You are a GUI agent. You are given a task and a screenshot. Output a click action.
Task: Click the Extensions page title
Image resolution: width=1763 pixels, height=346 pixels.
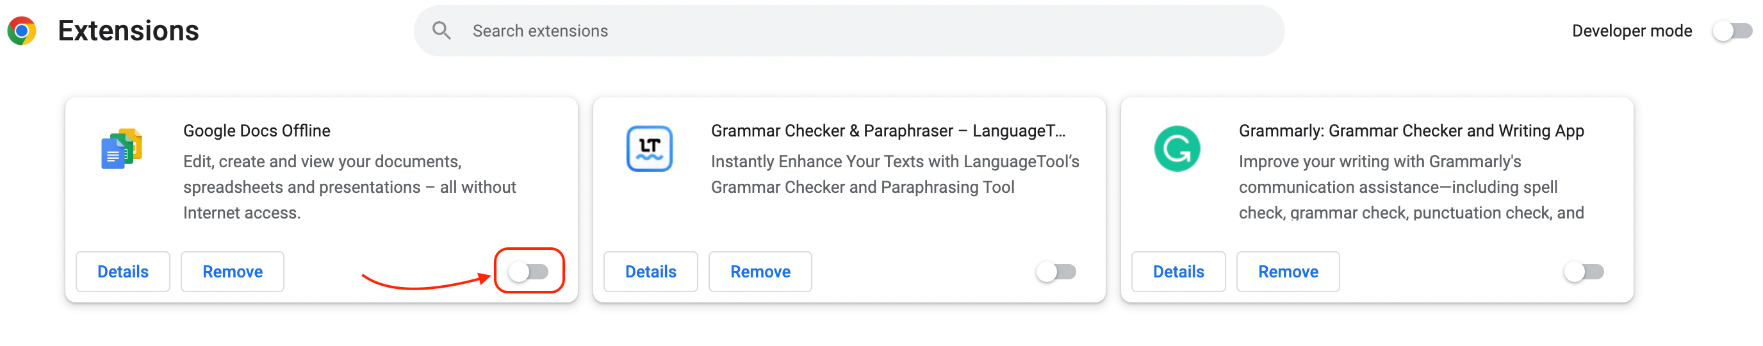tap(129, 31)
